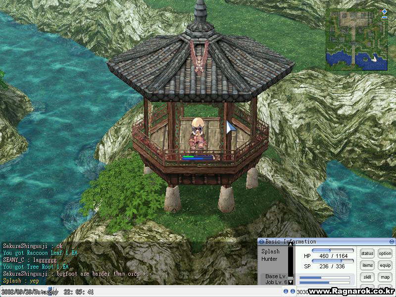Open the map button in Basic Information

(385, 277)
